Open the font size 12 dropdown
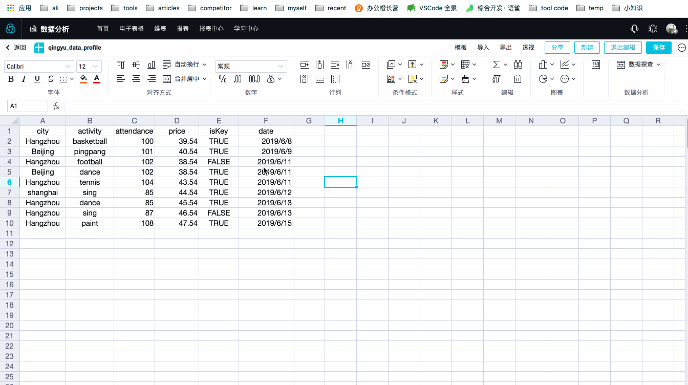The width and height of the screenshot is (688, 385). pyautogui.click(x=89, y=67)
